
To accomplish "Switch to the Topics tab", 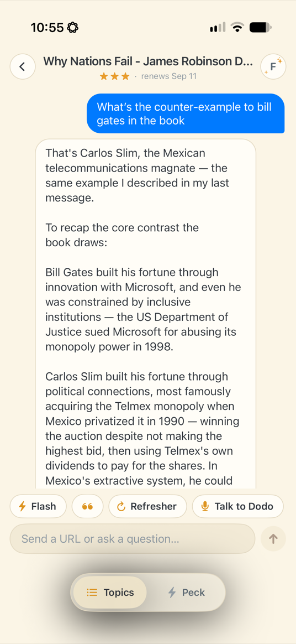I will [x=110, y=592].
